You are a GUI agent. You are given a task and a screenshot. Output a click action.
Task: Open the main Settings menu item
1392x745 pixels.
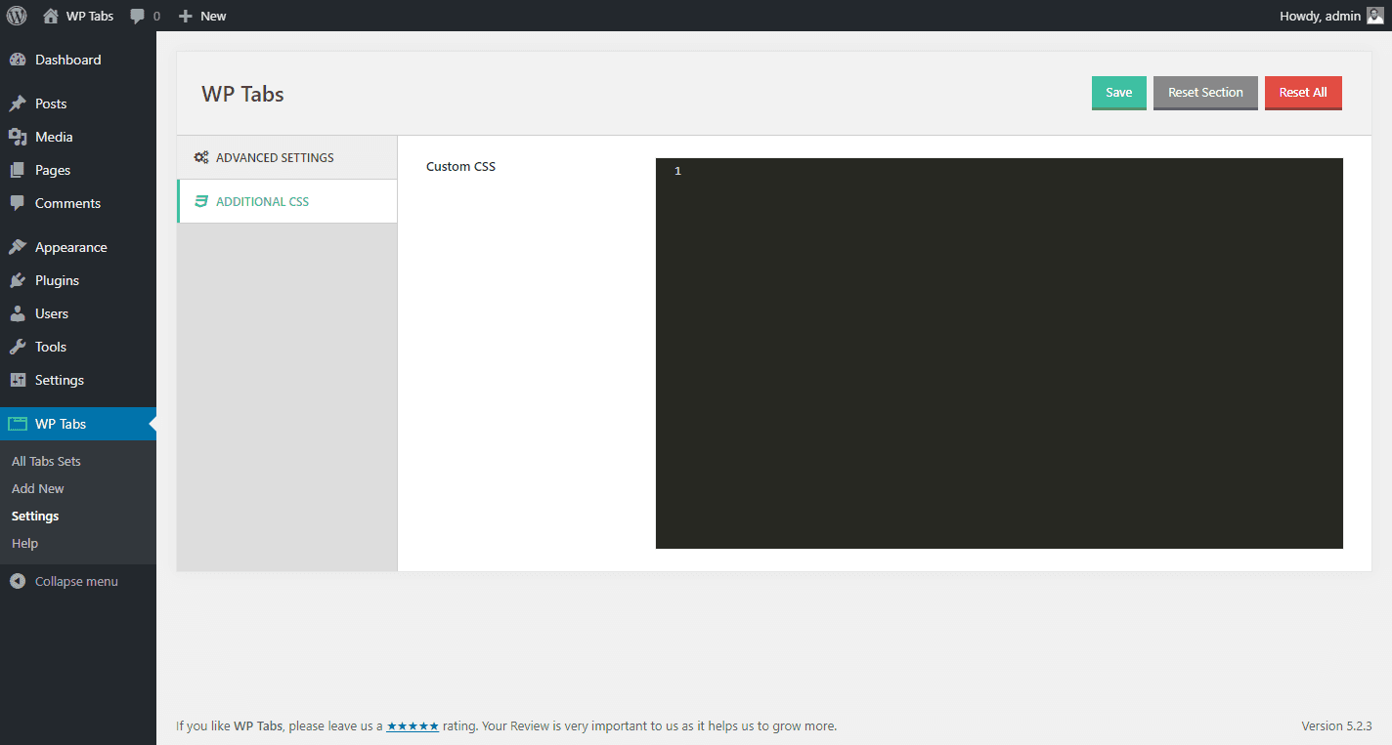[78, 380]
